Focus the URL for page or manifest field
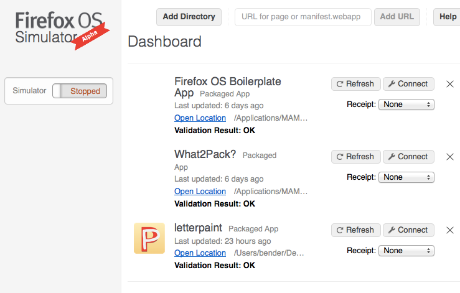Screen dimensions: 460x293 (x=303, y=17)
